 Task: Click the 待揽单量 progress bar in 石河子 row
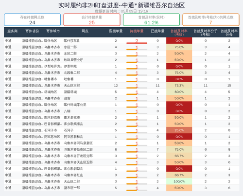tap(137, 133)
